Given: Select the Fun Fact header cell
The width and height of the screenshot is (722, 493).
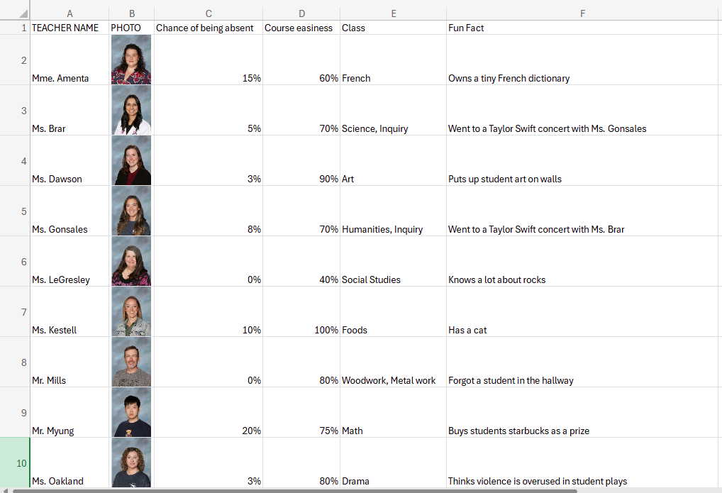Looking at the screenshot, I should tap(583, 28).
